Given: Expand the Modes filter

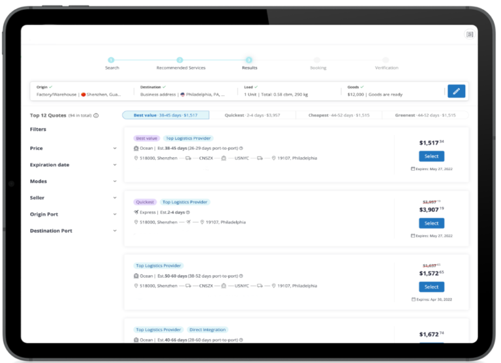Looking at the screenshot, I should (115, 181).
